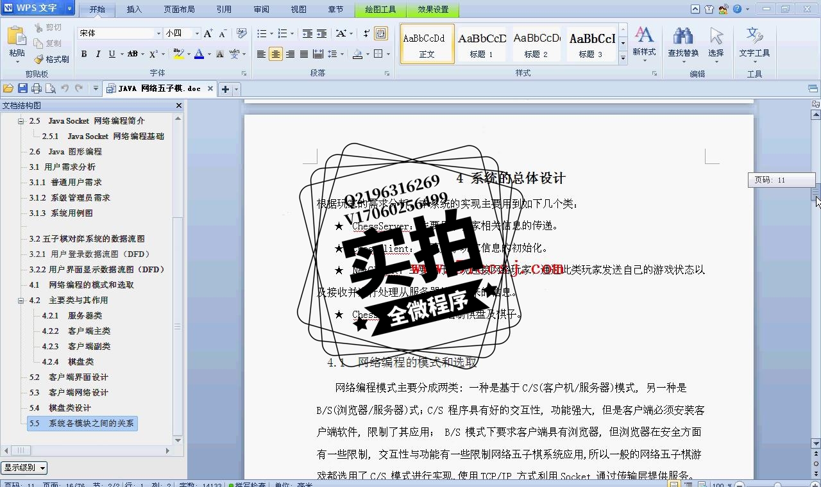The width and height of the screenshot is (821, 487).
Task: Open the new tab dropdown arrow
Action: [x=236, y=89]
